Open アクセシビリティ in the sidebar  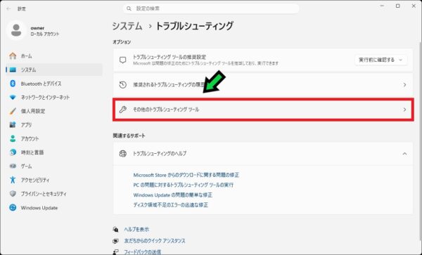54,180
